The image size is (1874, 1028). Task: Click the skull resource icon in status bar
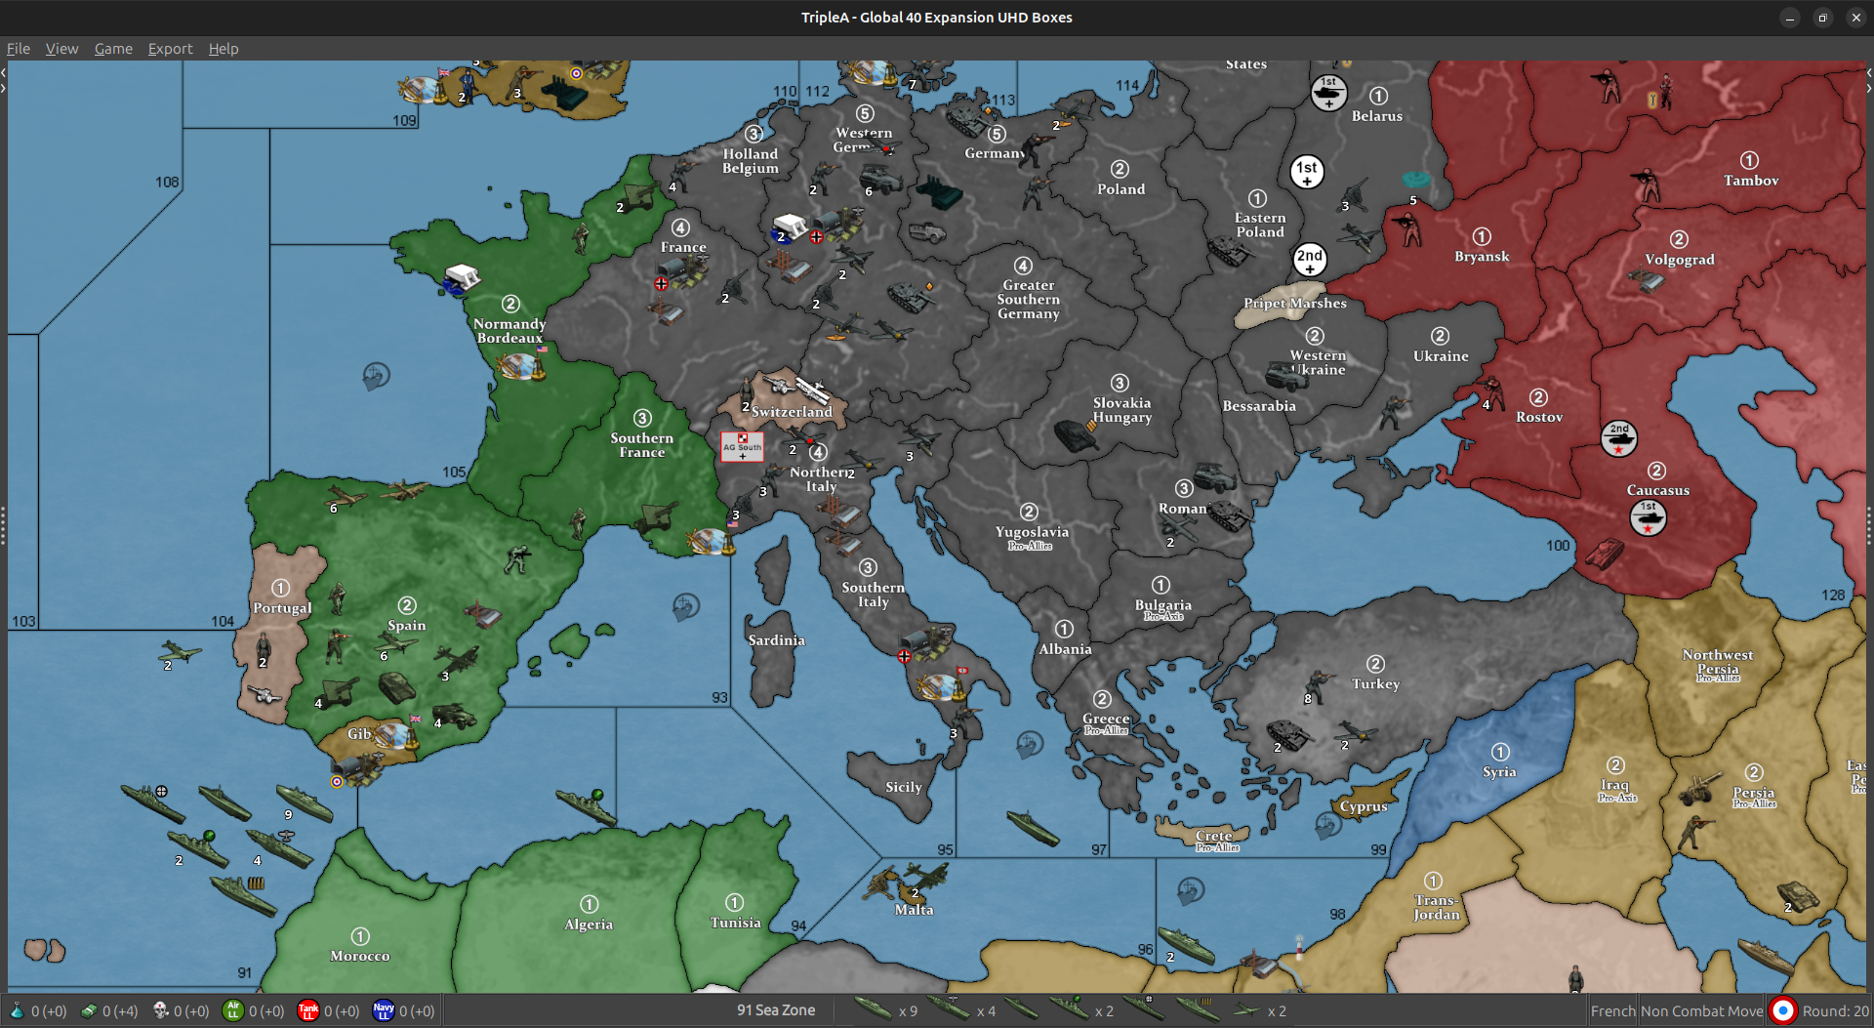coord(161,1010)
